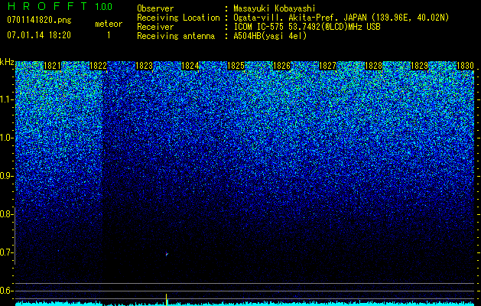
Task: Click the 0.7 kHz axis label
Action: pos(7,252)
